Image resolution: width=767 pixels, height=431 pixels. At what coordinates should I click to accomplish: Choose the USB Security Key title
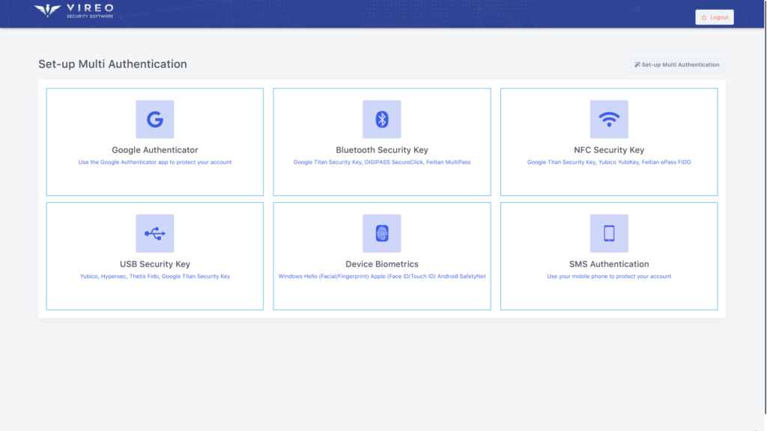154,264
